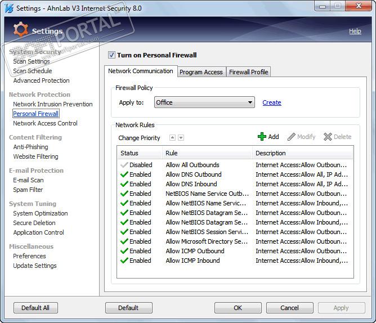Click description of Allow DNS Outbound rule

(x=302, y=174)
